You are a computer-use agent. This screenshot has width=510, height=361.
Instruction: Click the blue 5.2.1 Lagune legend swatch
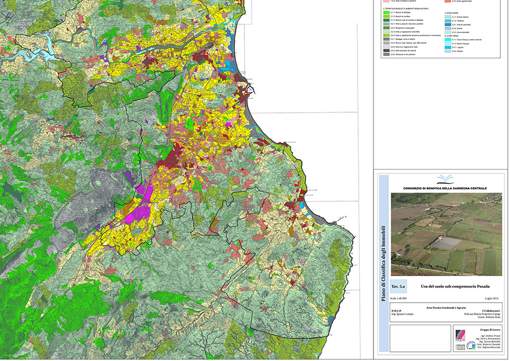pyautogui.click(x=448, y=48)
